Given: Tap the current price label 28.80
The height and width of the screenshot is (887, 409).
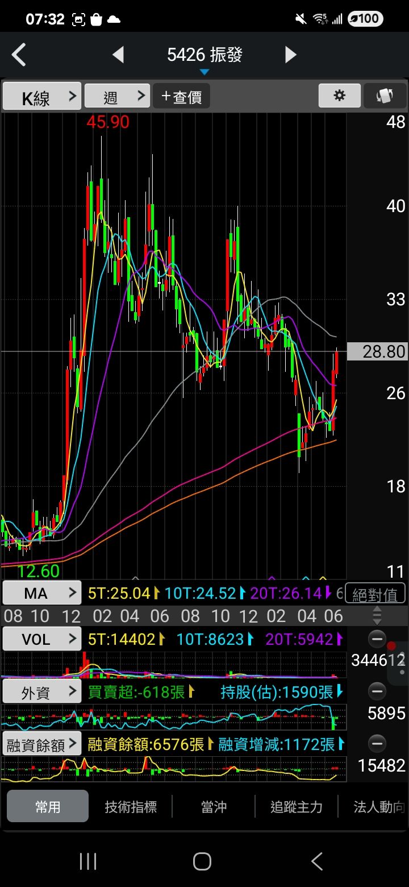Looking at the screenshot, I should click(377, 351).
